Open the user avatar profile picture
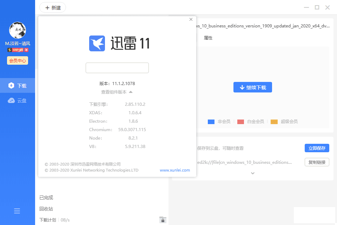337x225 pixels. (x=18, y=30)
